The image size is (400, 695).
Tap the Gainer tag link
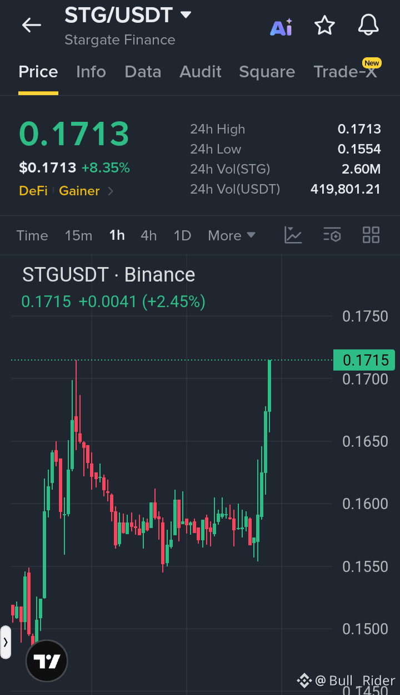[79, 191]
